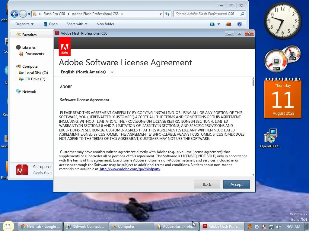Open the Organize menu
The height and width of the screenshot is (231, 309).
24,24
